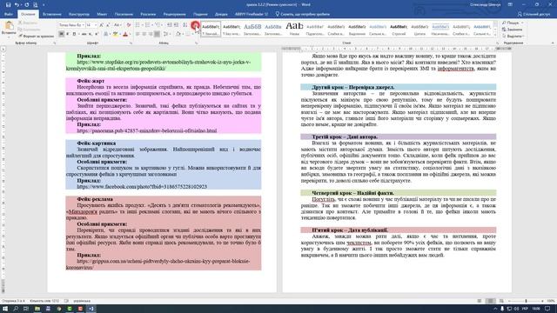Toggle underline formatting
Image resolution: width=557 pixels, height=313 pixels.
(x=74, y=34)
